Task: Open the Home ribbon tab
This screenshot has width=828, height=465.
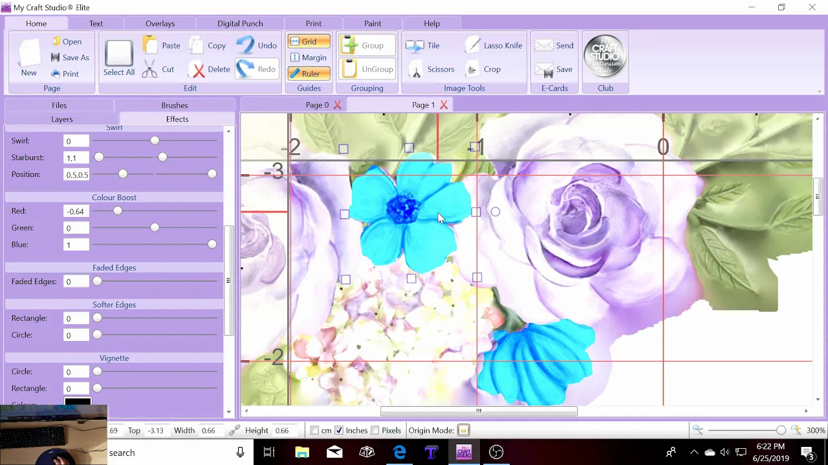Action: pyautogui.click(x=36, y=23)
